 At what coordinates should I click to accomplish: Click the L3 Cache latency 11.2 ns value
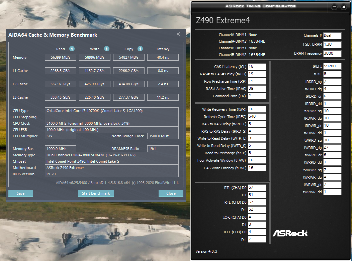pos(163,98)
